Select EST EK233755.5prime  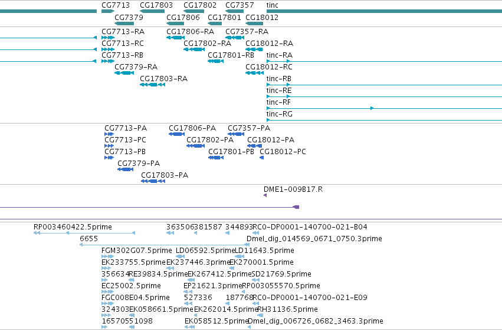[x=106, y=268]
